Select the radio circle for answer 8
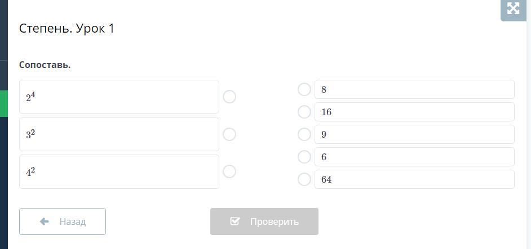Screen dimensions: 531x249 (304, 89)
